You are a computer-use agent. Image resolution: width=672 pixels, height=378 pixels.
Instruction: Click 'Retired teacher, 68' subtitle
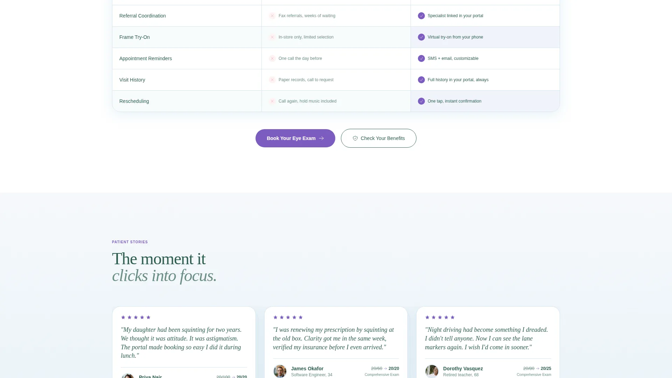pyautogui.click(x=461, y=375)
